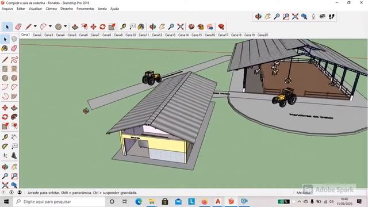
Task: Choose the Paint Bucket in top toolbar
Action: [x=141, y=27]
